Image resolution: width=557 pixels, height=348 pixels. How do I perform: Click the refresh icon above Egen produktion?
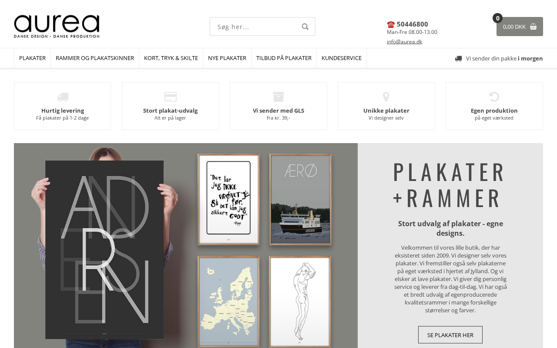click(x=494, y=97)
